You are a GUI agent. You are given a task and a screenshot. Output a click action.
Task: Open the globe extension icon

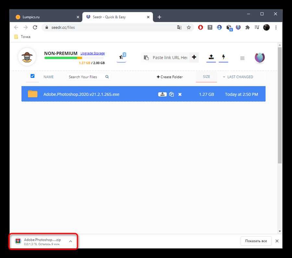tap(219, 27)
